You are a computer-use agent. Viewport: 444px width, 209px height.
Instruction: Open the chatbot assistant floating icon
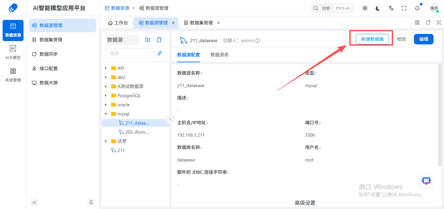click(426, 181)
